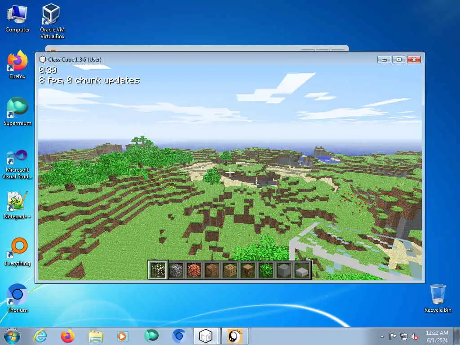Launch Thorium from the taskbar
The height and width of the screenshot is (345, 460).
[x=179, y=336]
